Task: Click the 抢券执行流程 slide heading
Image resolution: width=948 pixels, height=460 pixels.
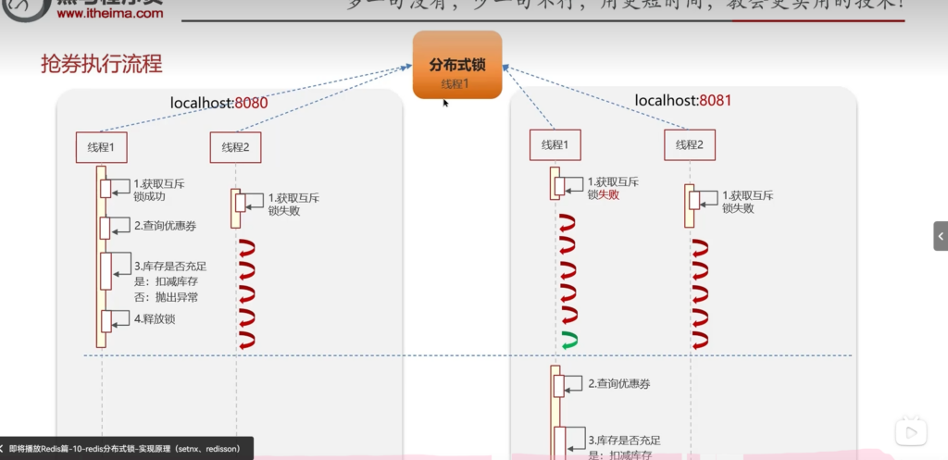Action: click(102, 64)
